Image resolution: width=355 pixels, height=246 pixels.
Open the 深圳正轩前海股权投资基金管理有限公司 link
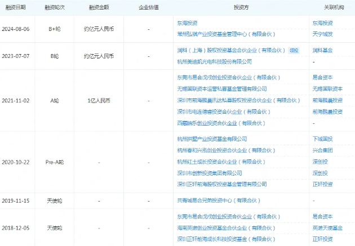pyautogui.click(x=222, y=184)
